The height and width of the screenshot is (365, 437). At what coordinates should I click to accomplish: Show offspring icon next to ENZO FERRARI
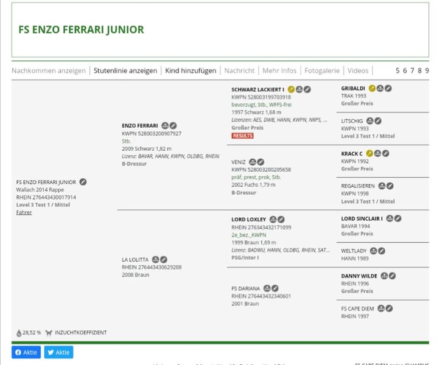pyautogui.click(x=165, y=126)
